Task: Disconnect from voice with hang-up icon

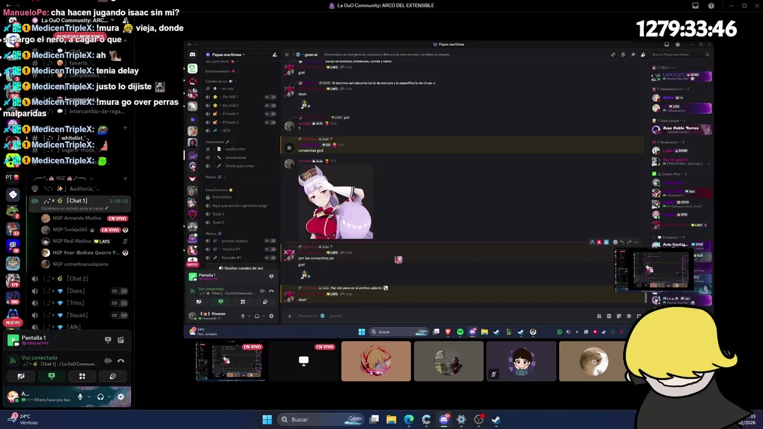Action: 120,360
